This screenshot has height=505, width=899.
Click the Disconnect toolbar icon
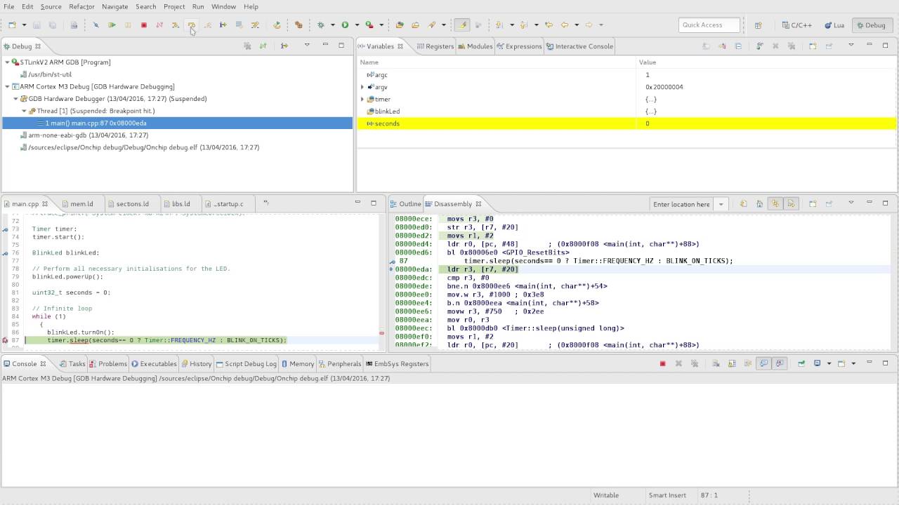click(159, 25)
